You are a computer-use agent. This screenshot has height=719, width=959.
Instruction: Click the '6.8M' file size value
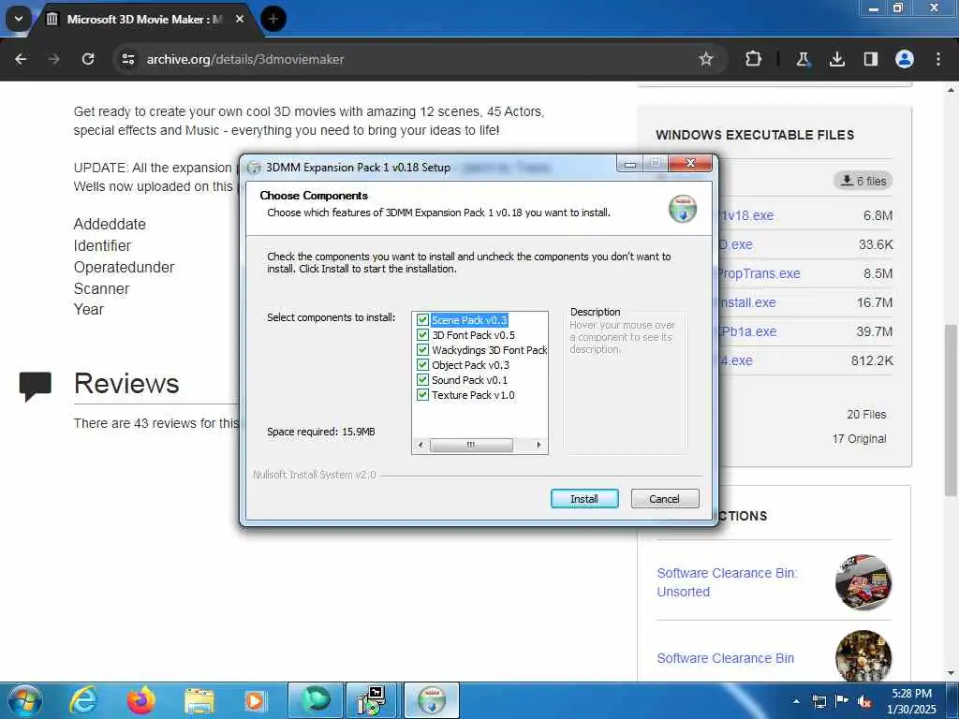[x=878, y=215]
